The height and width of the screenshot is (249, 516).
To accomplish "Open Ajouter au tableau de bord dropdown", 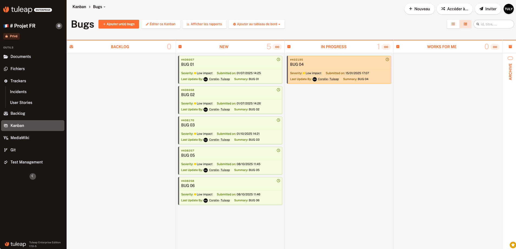I will (x=257, y=24).
